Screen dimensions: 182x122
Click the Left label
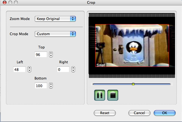tap(20, 62)
